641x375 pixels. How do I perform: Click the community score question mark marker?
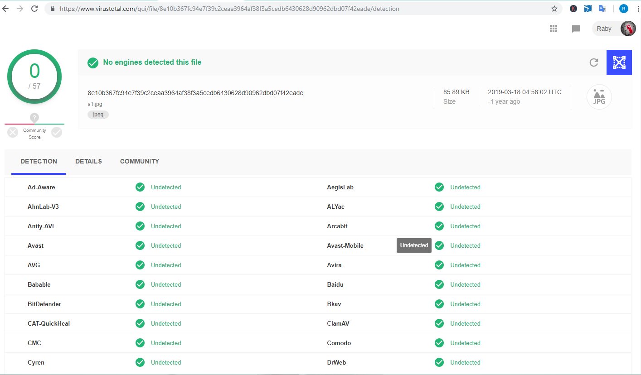pyautogui.click(x=34, y=118)
